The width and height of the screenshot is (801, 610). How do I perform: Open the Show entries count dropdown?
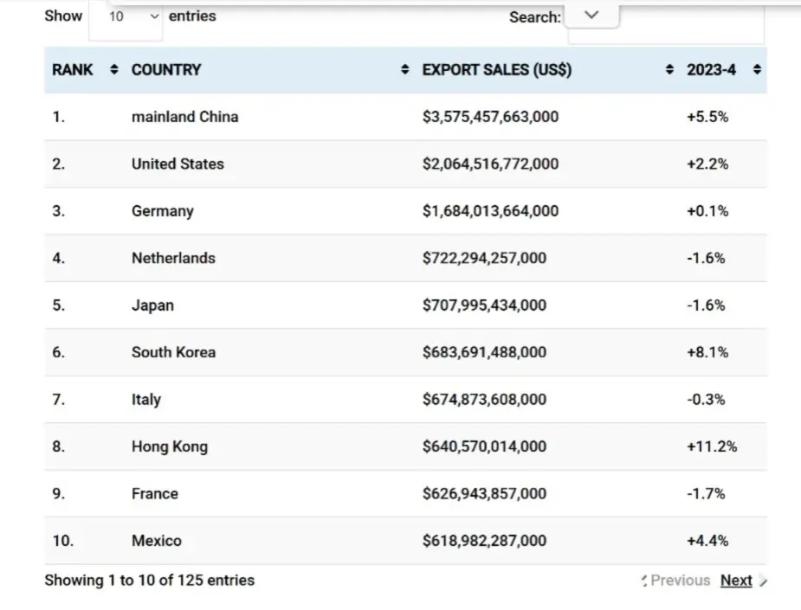pyautogui.click(x=126, y=16)
